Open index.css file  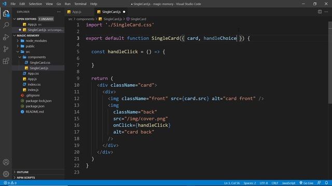tap(34, 84)
